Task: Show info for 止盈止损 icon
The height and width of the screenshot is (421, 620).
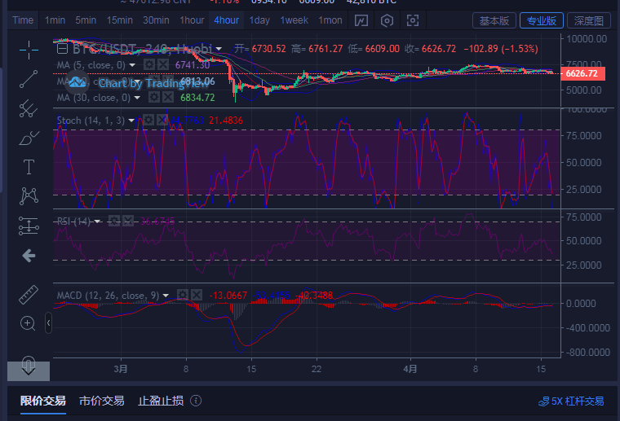Action: [x=196, y=401]
